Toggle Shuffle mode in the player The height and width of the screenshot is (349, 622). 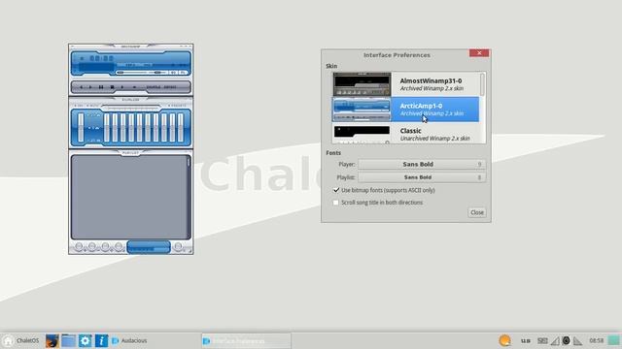click(154, 87)
